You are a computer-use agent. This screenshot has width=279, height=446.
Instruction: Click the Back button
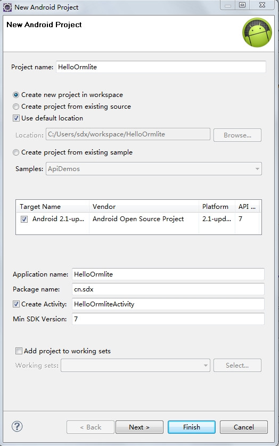pyautogui.click(x=91, y=427)
